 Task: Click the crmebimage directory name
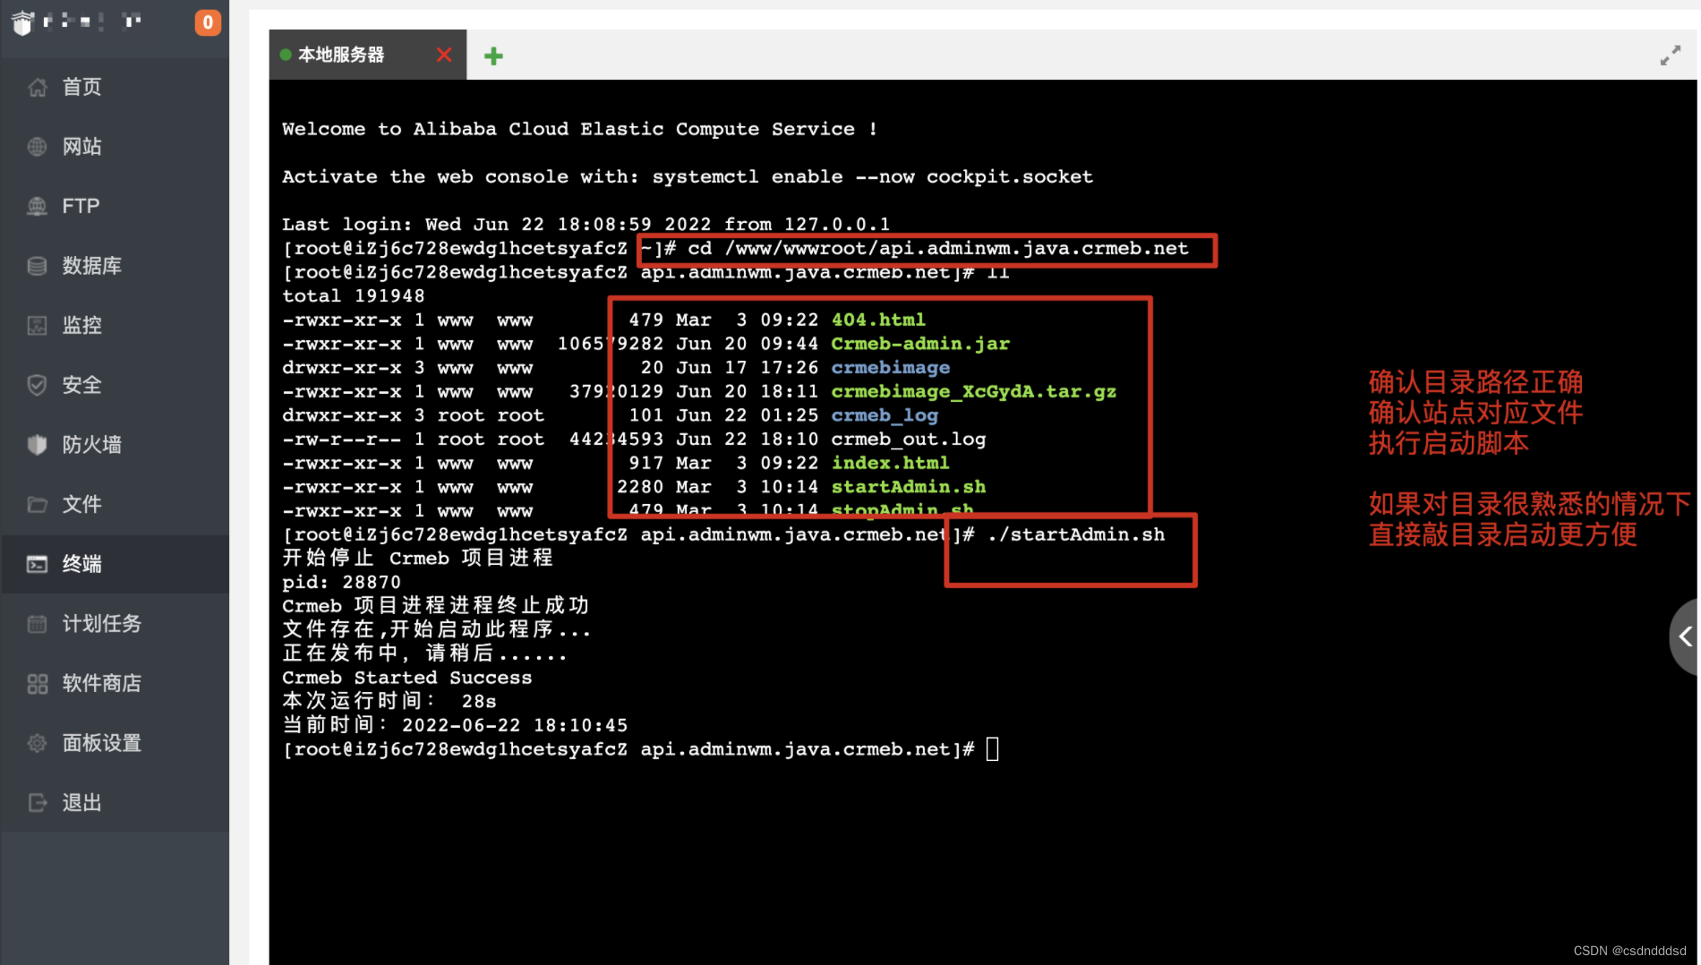click(891, 368)
